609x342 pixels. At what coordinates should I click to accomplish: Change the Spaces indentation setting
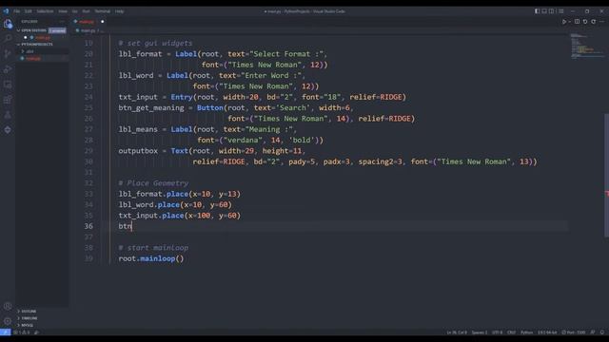click(480, 332)
